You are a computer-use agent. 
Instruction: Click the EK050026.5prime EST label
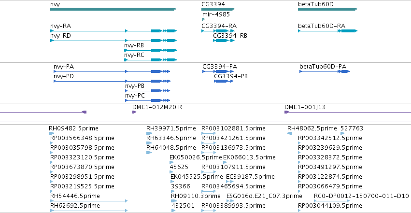[196, 157]
